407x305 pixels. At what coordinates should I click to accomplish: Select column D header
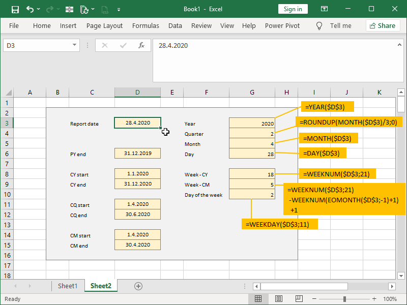click(137, 93)
